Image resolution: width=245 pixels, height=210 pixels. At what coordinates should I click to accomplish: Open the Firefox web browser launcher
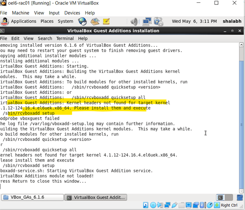(x=83, y=21)
